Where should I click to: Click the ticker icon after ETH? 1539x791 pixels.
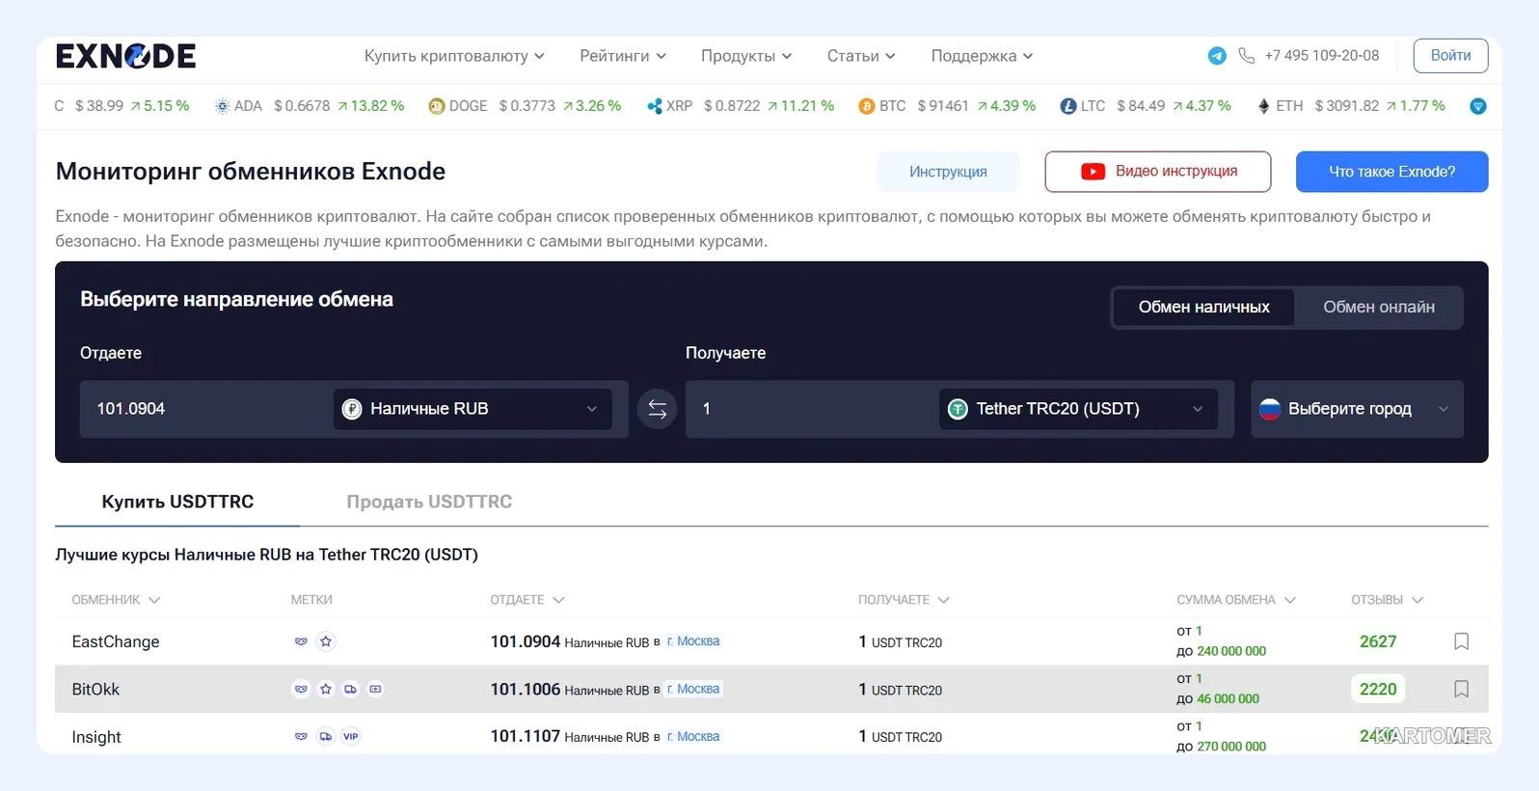coord(1477,106)
